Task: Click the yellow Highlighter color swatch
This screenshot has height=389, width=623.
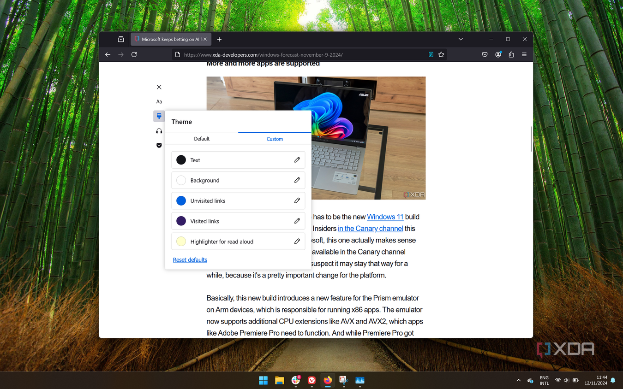Action: pos(181,241)
